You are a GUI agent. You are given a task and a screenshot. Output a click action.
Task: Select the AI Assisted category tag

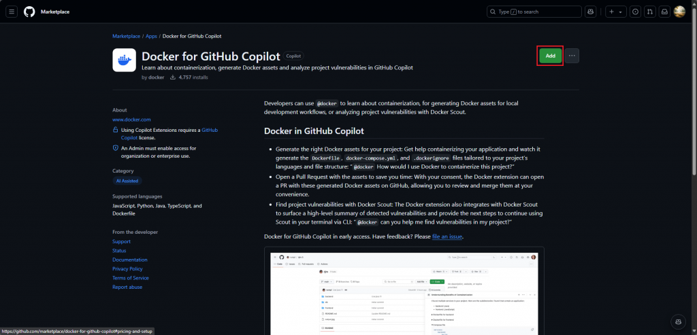(127, 181)
